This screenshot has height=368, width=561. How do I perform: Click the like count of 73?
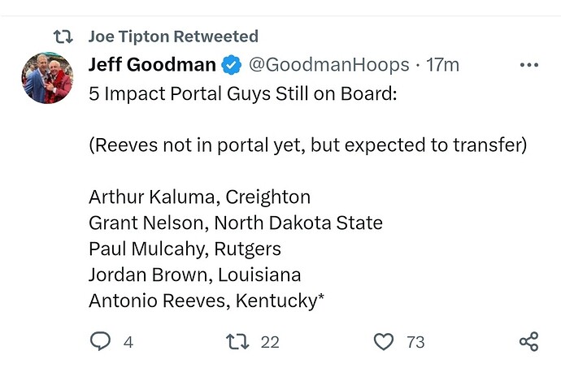[x=415, y=342]
